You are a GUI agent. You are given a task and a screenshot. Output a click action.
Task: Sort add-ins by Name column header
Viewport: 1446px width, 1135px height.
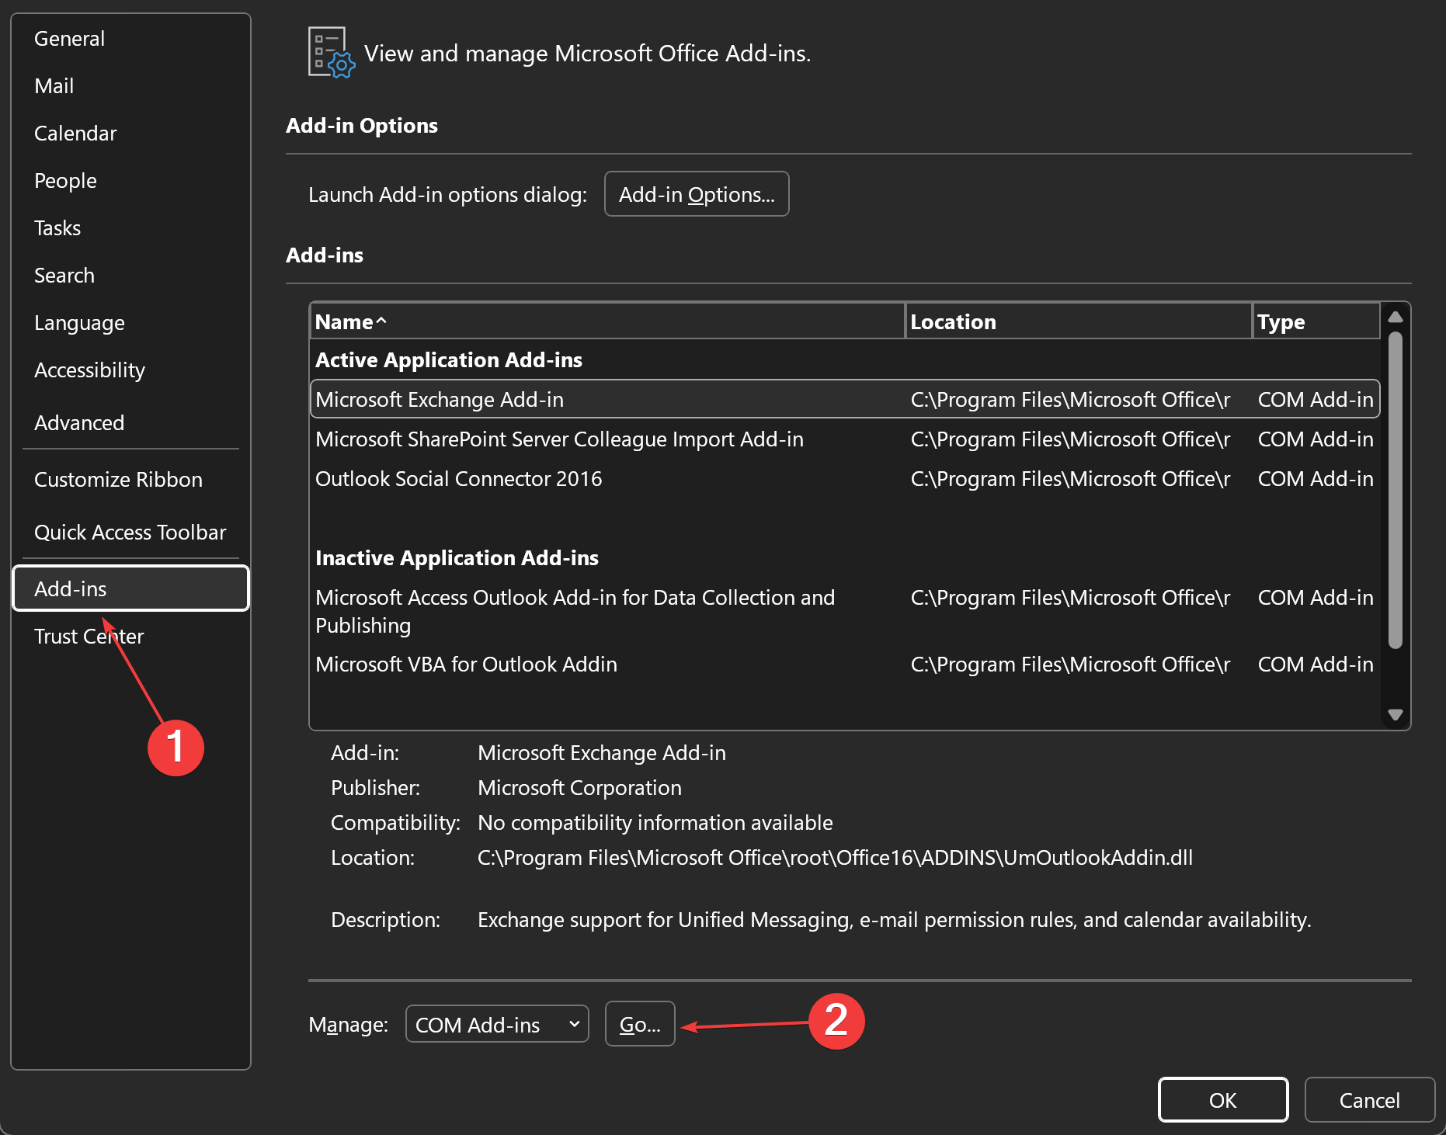[x=607, y=321]
